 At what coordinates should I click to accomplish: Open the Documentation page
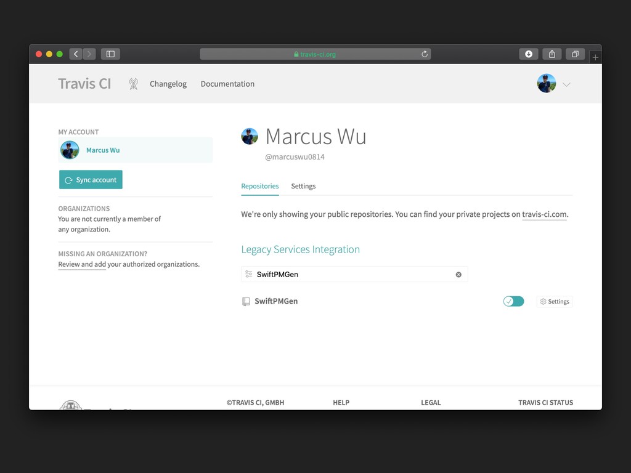227,84
